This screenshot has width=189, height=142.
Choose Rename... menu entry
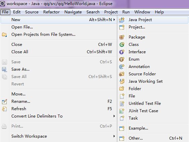[59, 101]
